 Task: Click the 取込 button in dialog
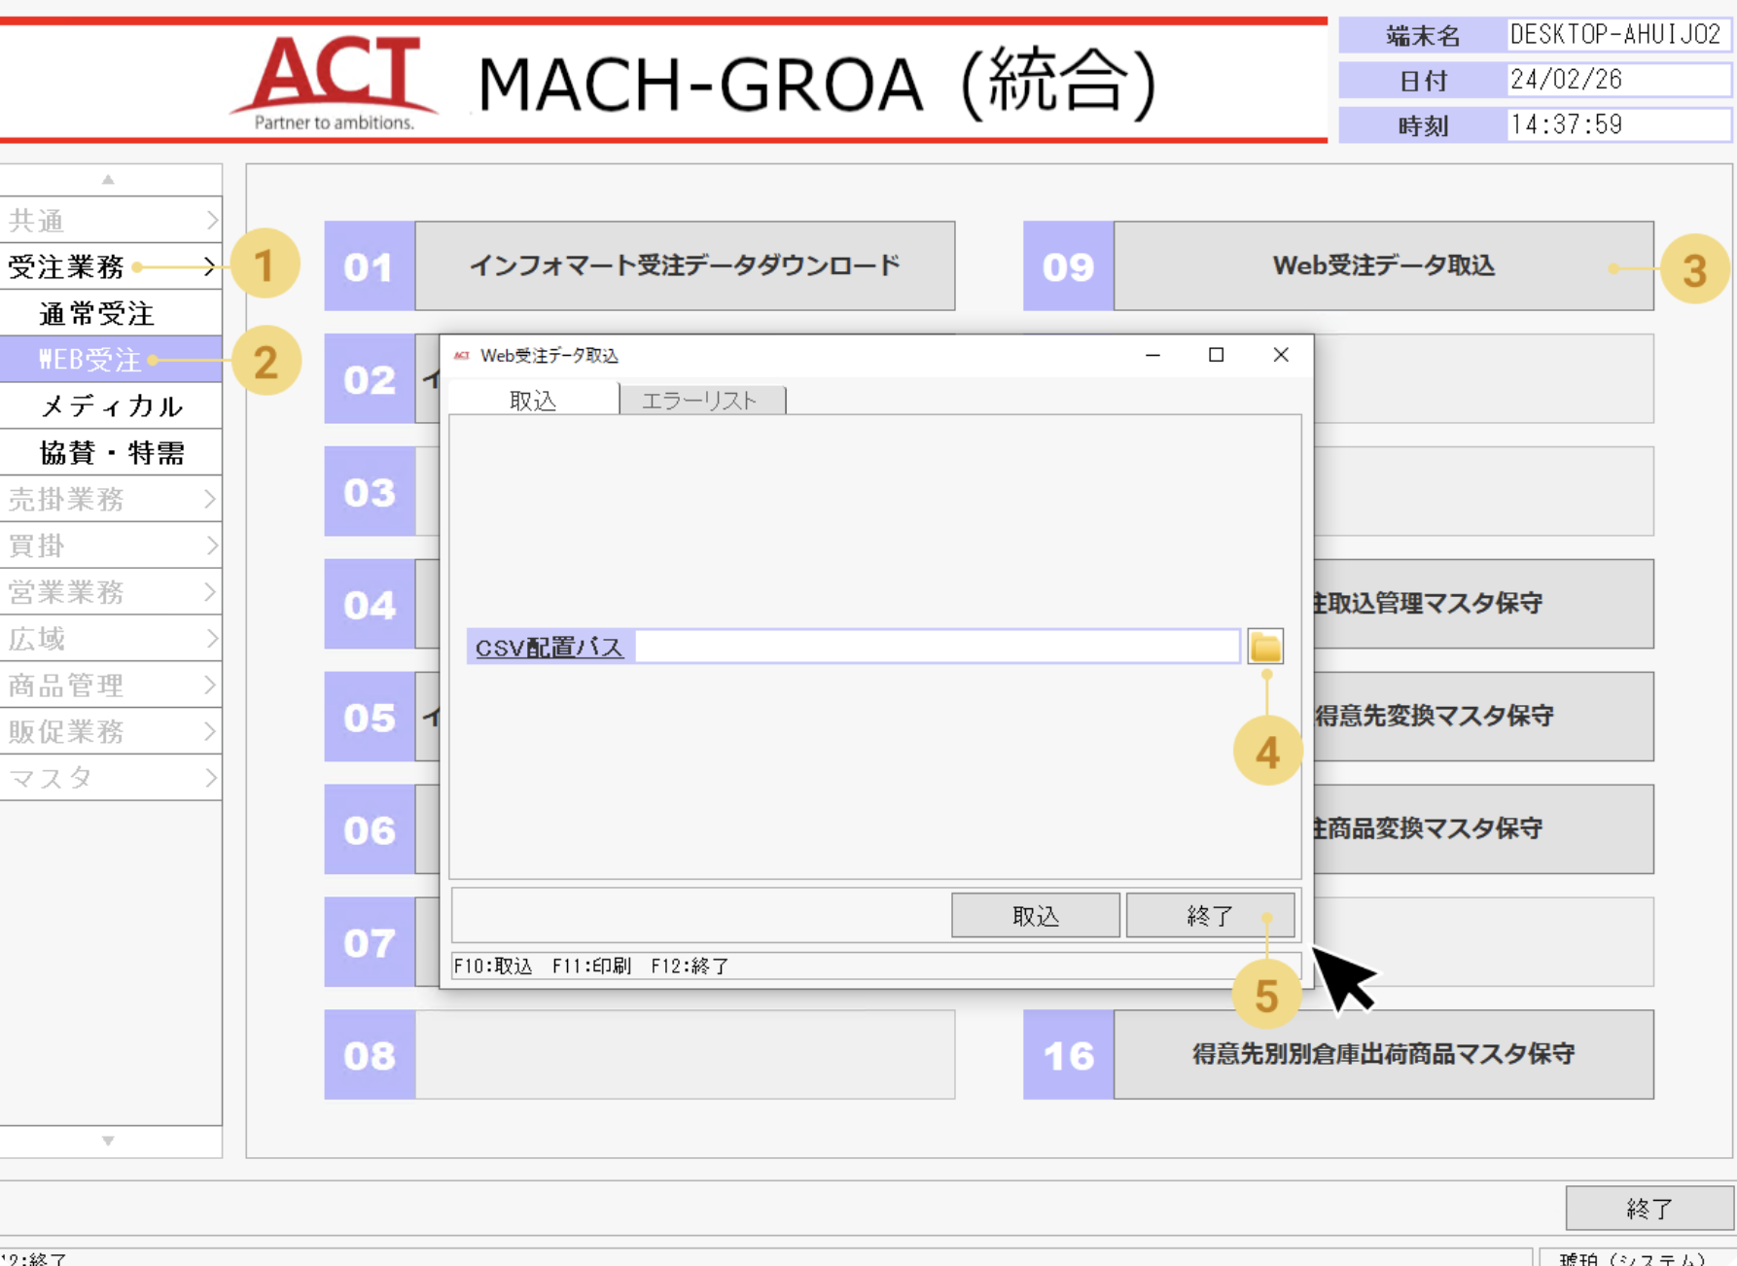pyautogui.click(x=1036, y=915)
